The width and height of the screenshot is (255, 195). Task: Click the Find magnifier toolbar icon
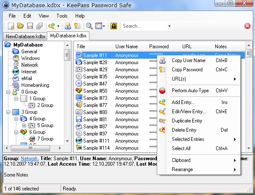[89, 26]
